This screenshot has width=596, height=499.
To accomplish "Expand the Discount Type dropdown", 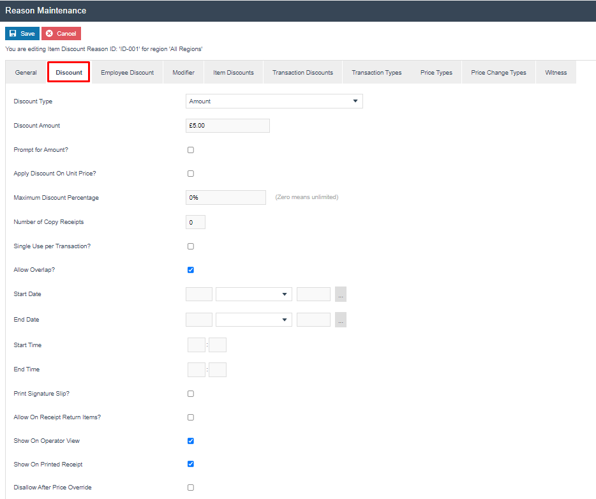I will coord(274,101).
